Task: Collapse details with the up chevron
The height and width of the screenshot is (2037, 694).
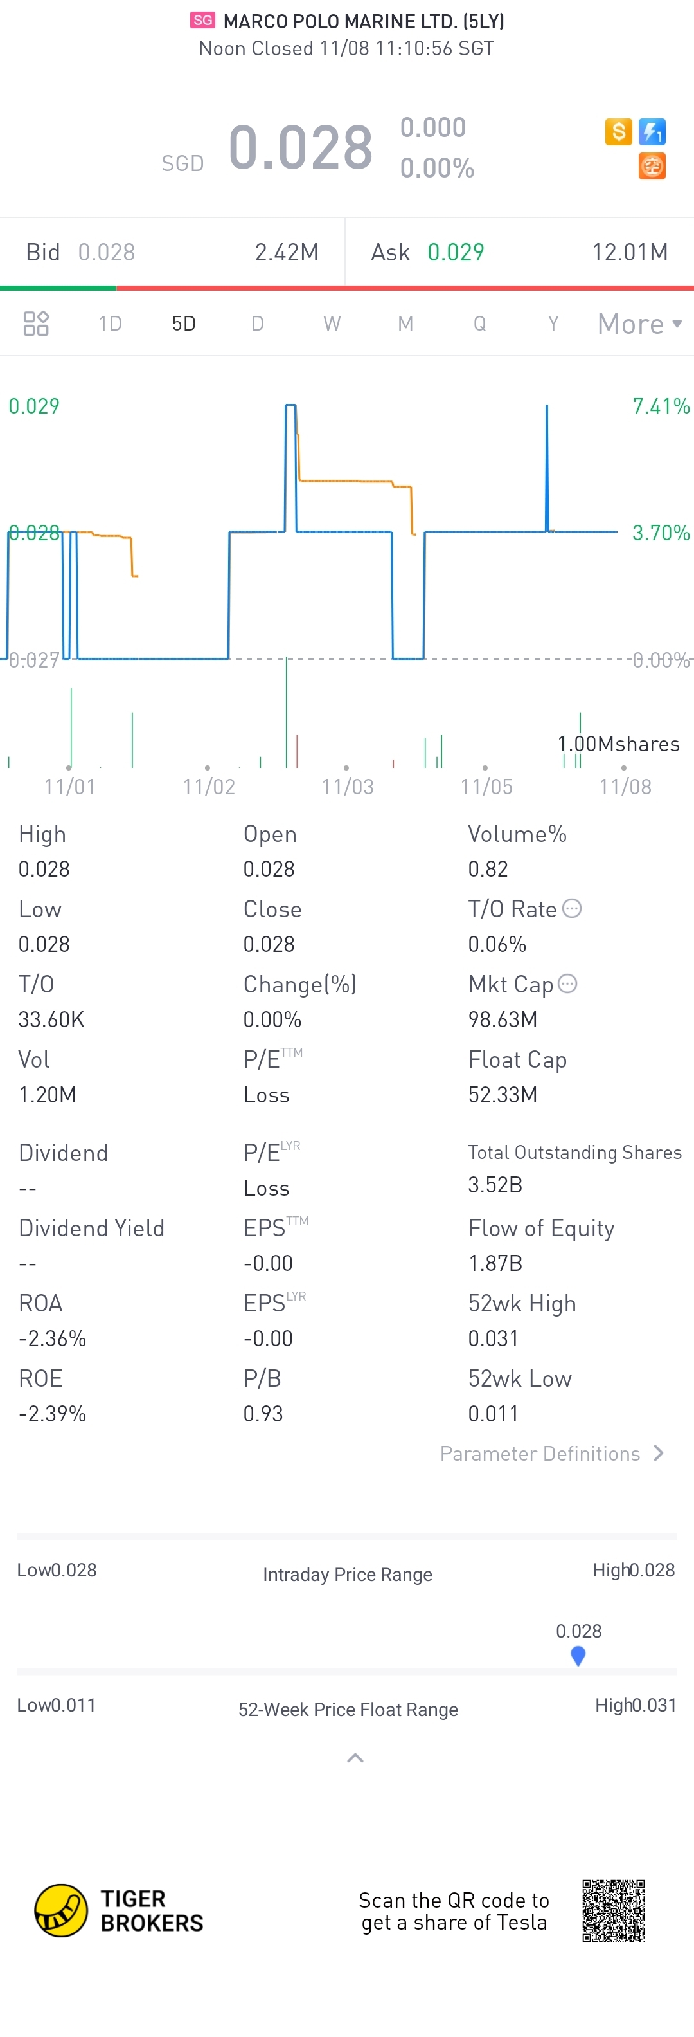Action: [x=356, y=1758]
